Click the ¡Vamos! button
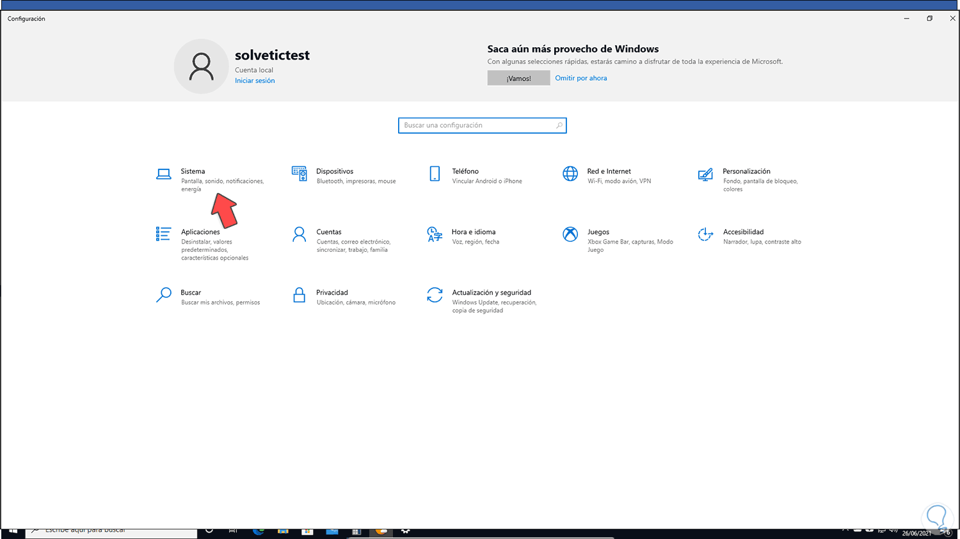The width and height of the screenshot is (960, 539). click(518, 78)
